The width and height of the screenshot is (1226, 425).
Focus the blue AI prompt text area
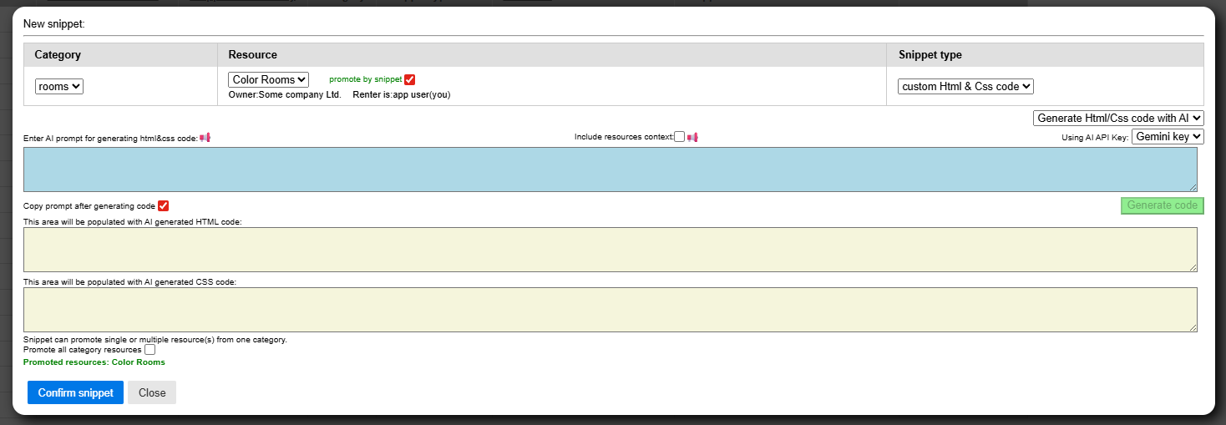(610, 169)
